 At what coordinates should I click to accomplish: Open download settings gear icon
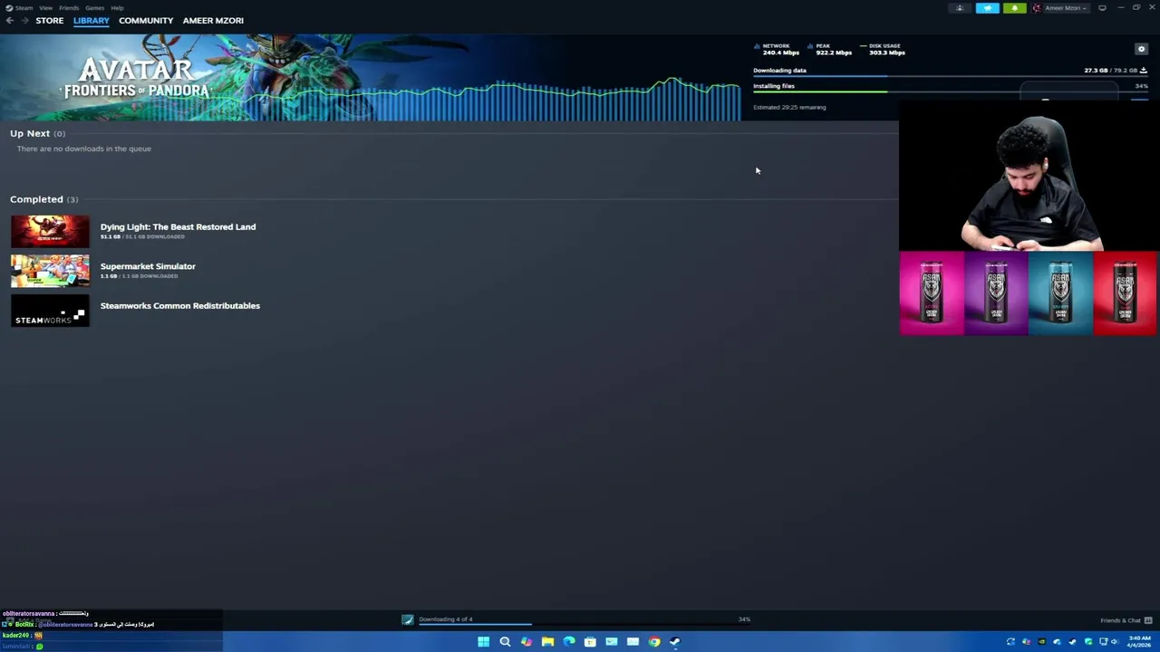[1141, 49]
